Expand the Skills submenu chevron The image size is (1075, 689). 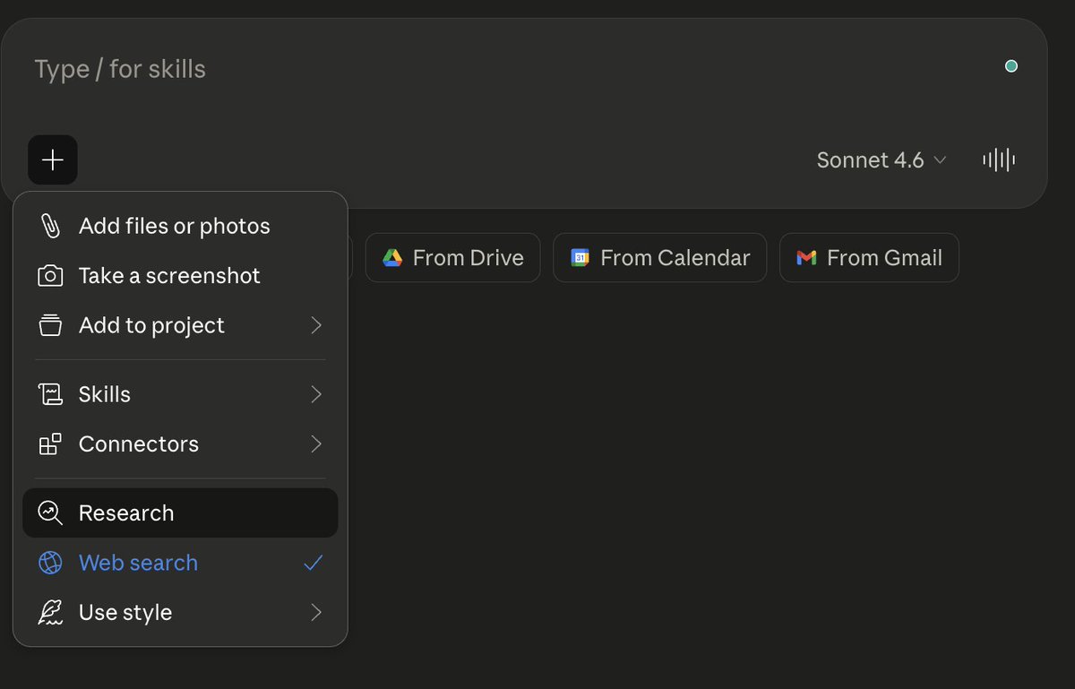coord(315,394)
